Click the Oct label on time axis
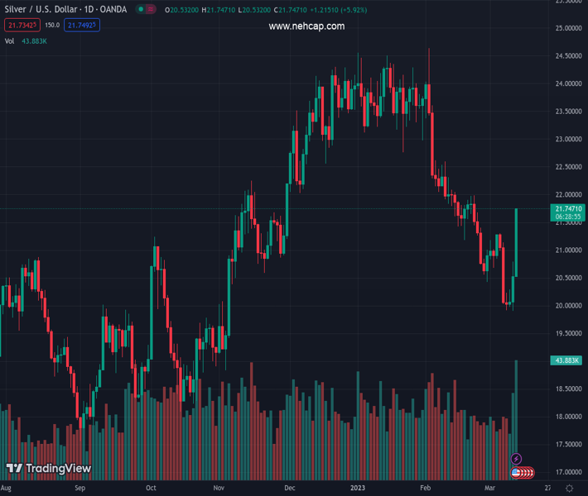This screenshot has width=588, height=496. [x=151, y=489]
